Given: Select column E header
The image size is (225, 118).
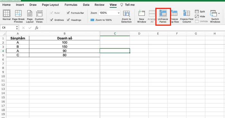Looking at the screenshot, I should pos(158,34).
